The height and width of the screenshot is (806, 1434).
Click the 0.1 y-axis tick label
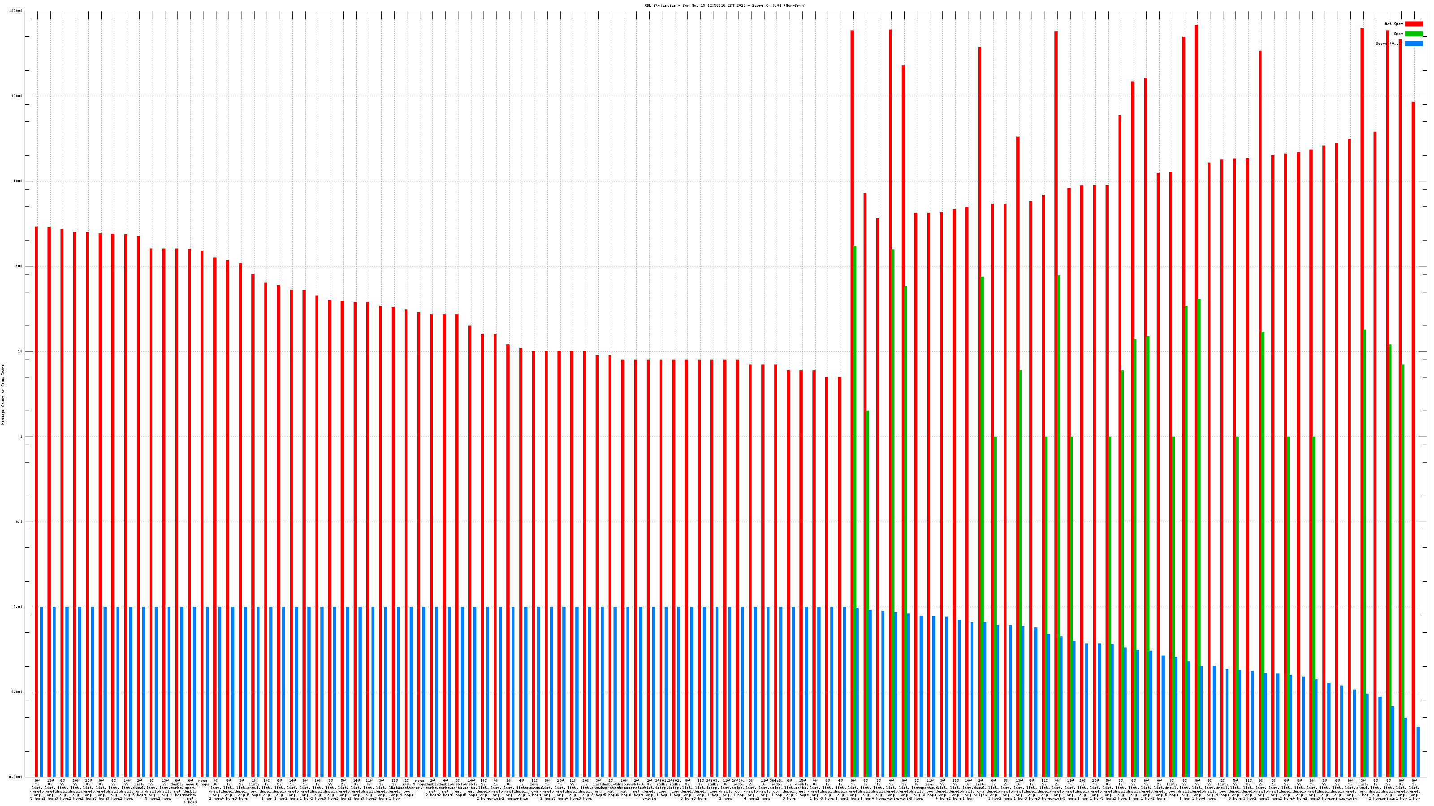[x=19, y=522]
